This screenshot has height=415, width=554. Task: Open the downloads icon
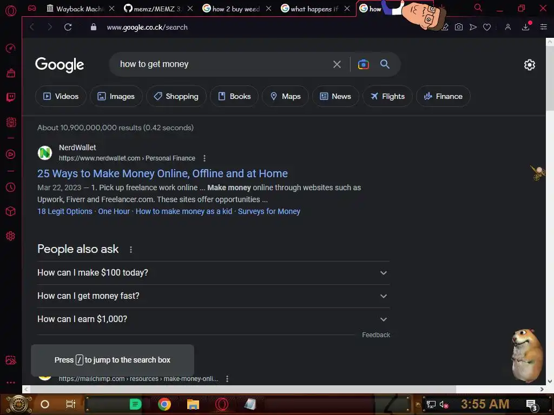(x=526, y=27)
